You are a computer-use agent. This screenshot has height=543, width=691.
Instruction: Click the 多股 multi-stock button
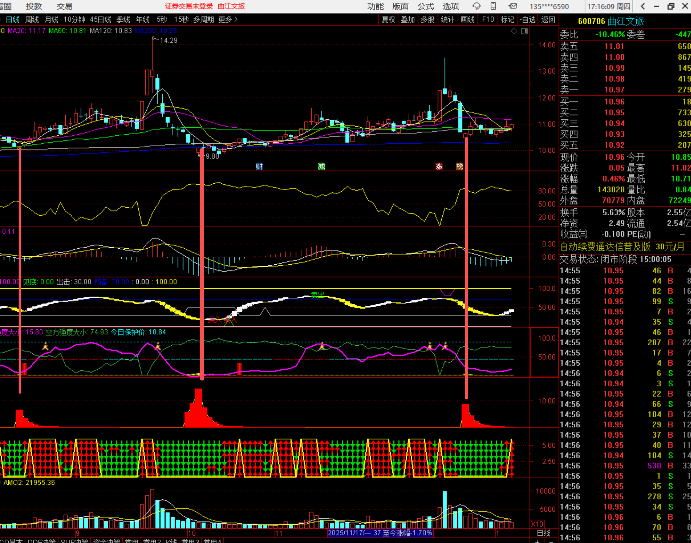pos(428,19)
